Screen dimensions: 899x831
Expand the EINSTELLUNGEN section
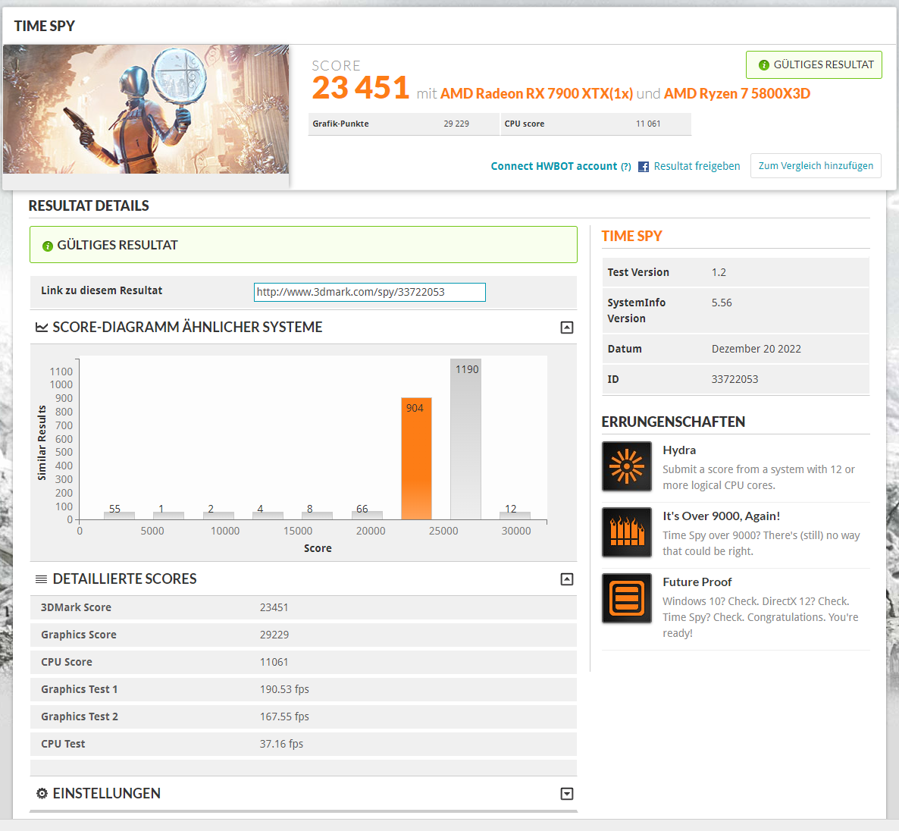(566, 794)
